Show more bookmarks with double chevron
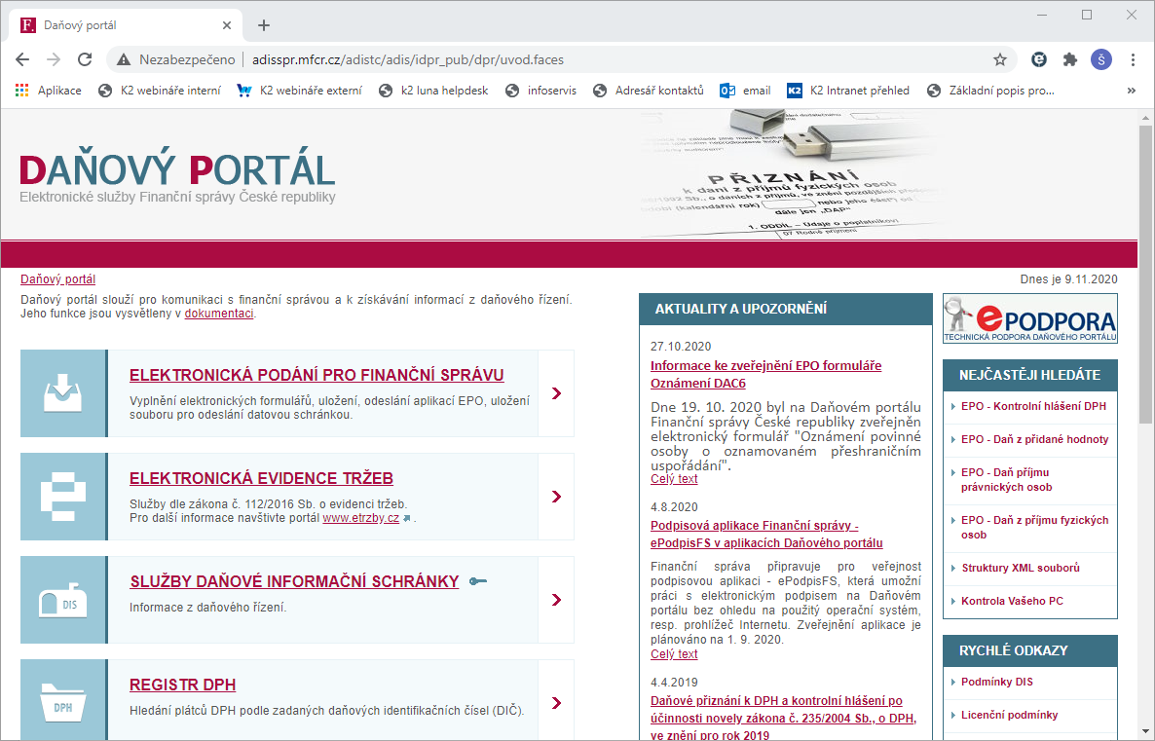 [1132, 91]
